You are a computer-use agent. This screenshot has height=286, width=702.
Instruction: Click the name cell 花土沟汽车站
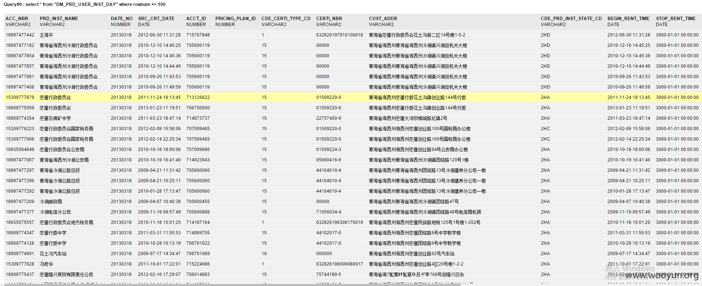[x=53, y=254]
